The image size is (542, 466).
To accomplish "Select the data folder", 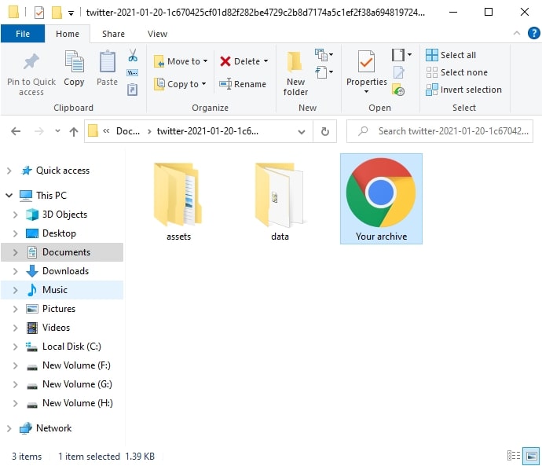I will (x=280, y=201).
